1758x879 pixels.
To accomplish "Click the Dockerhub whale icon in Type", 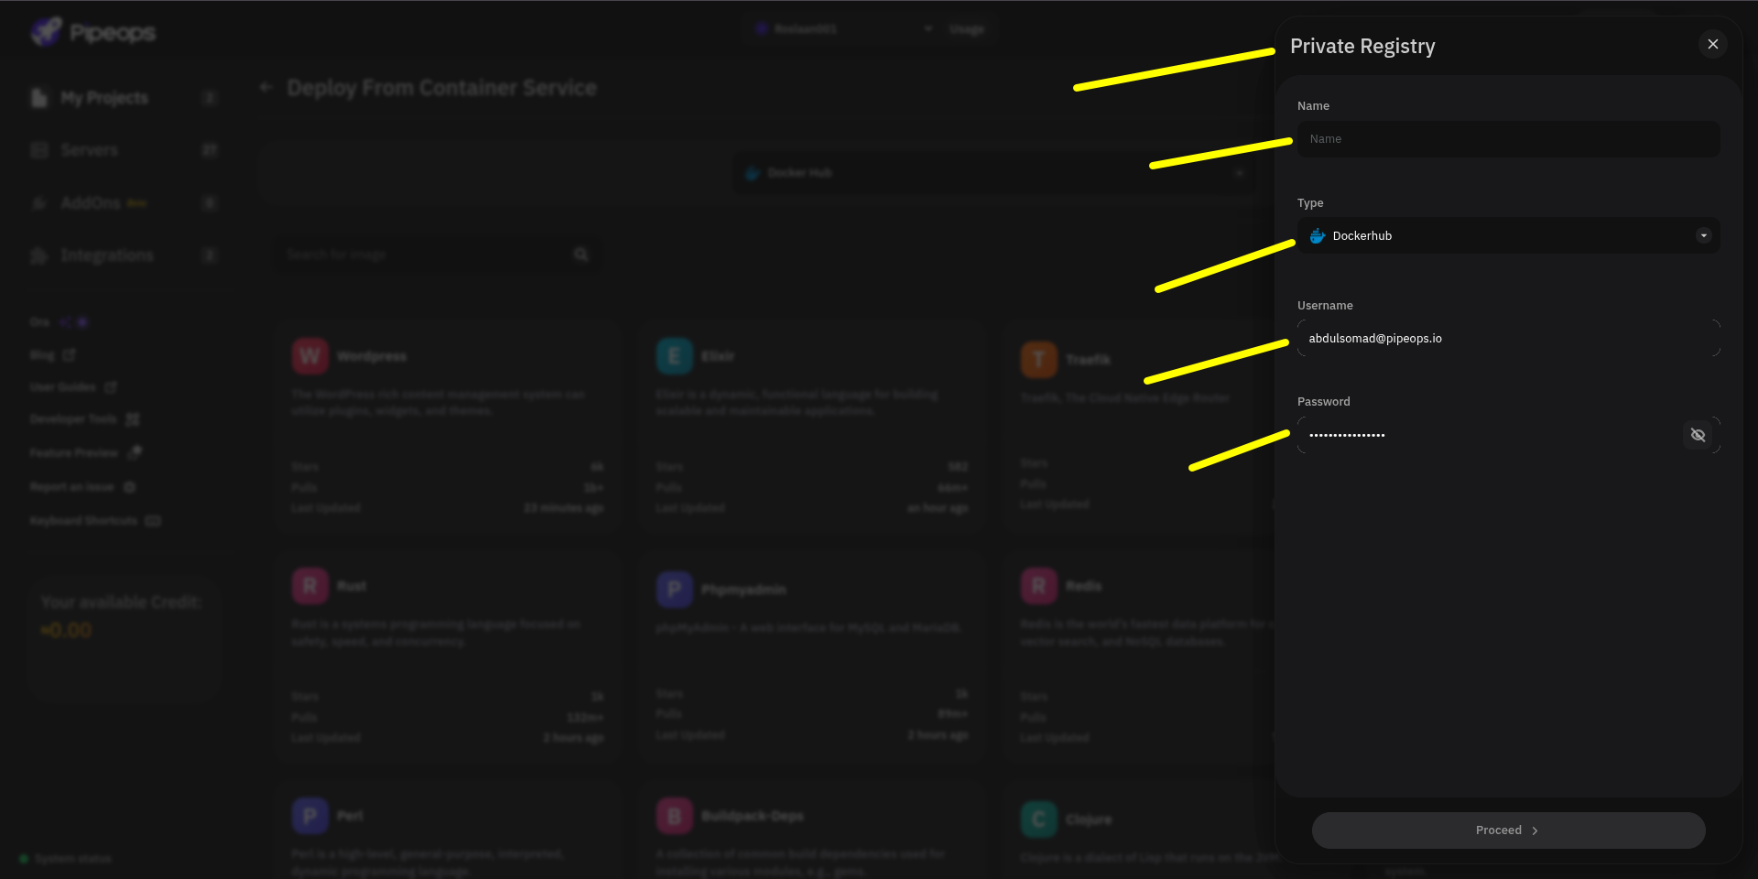I will (1318, 236).
